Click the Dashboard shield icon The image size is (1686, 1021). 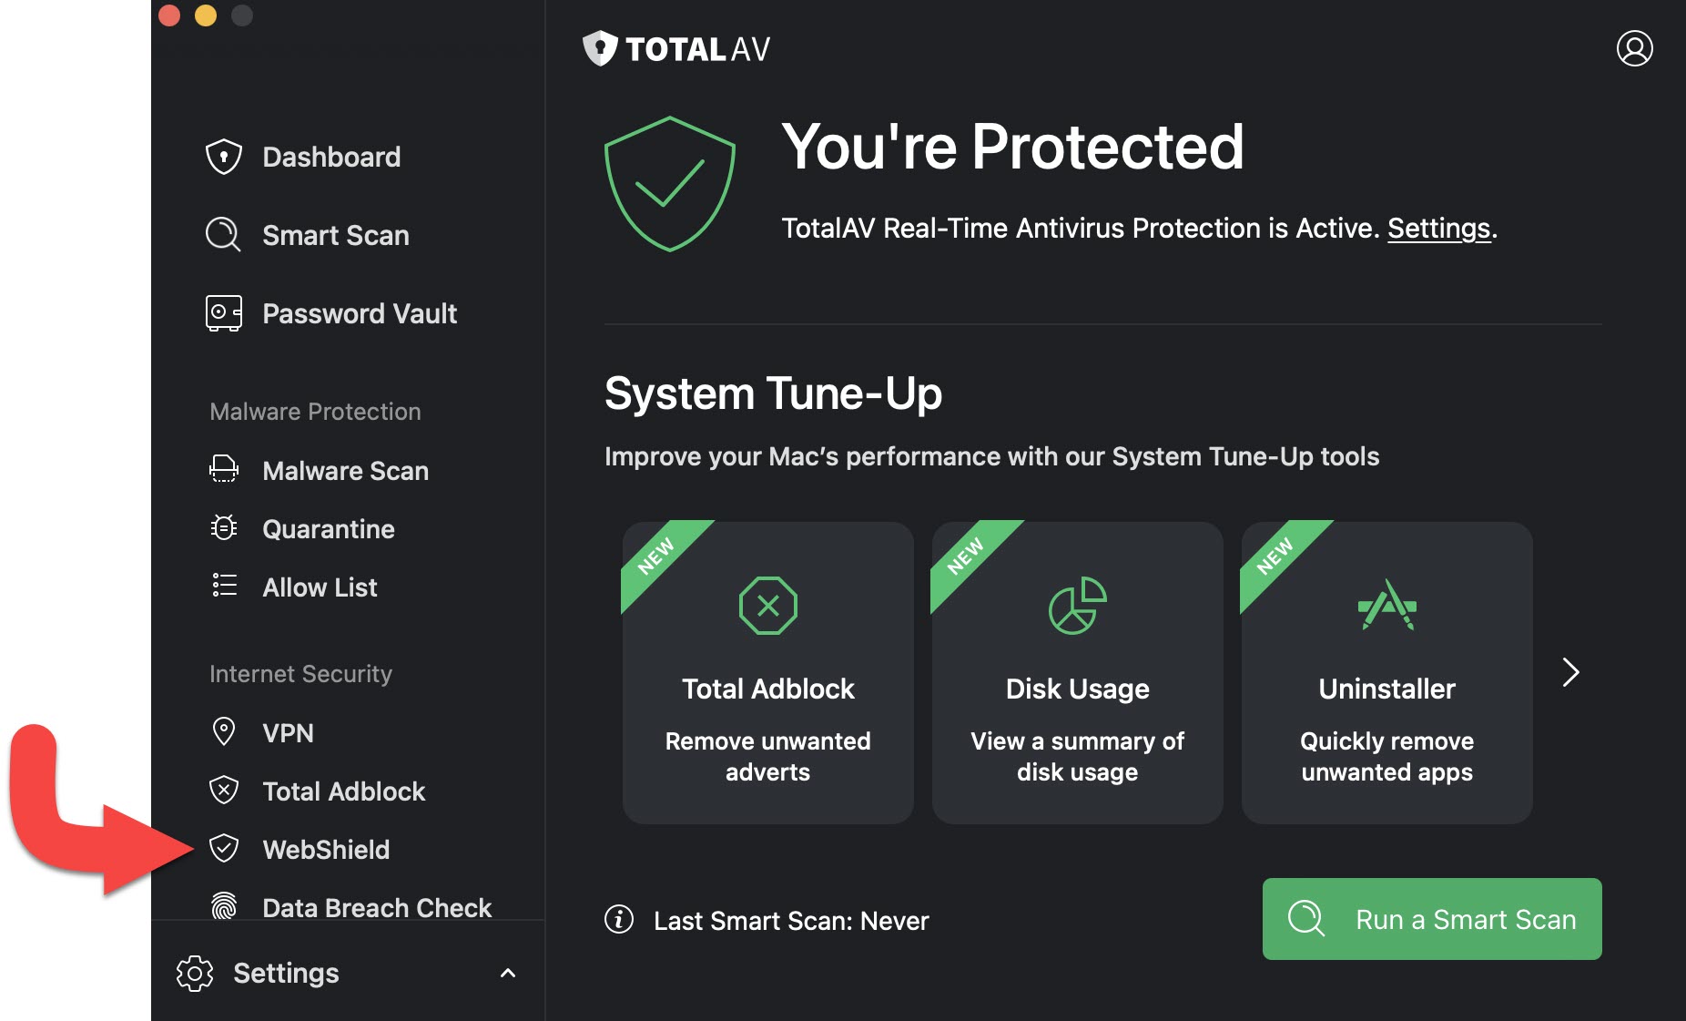click(x=224, y=157)
